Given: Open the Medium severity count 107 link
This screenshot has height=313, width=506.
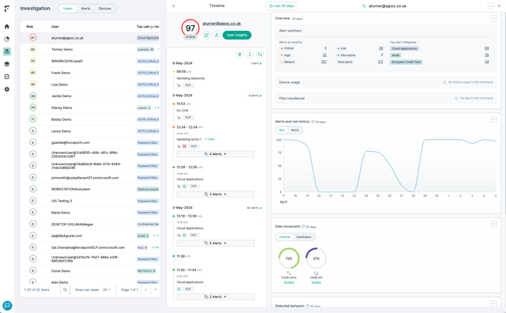Looking at the screenshot, I should 323,62.
